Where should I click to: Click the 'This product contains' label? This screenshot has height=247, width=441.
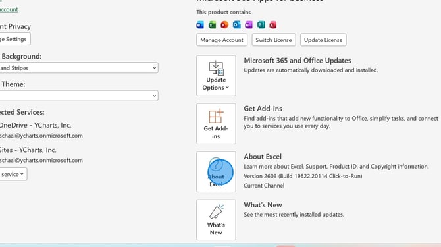[224, 13]
